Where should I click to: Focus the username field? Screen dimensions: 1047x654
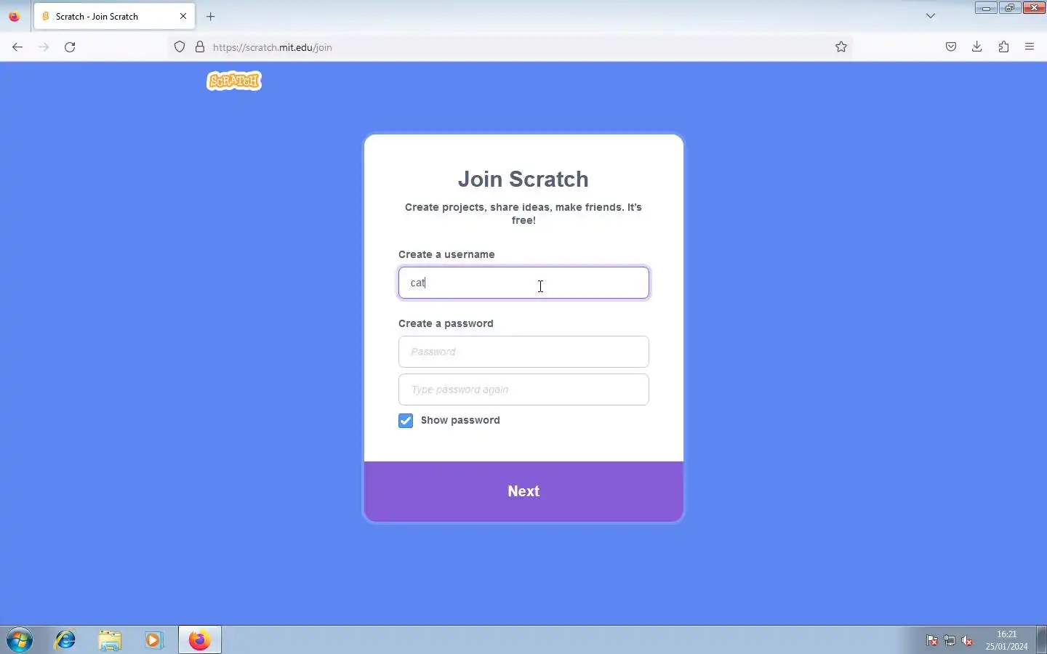click(x=523, y=283)
